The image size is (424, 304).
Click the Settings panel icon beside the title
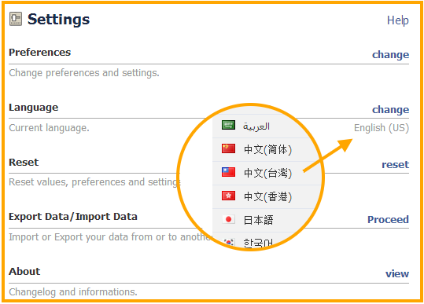pos(16,19)
